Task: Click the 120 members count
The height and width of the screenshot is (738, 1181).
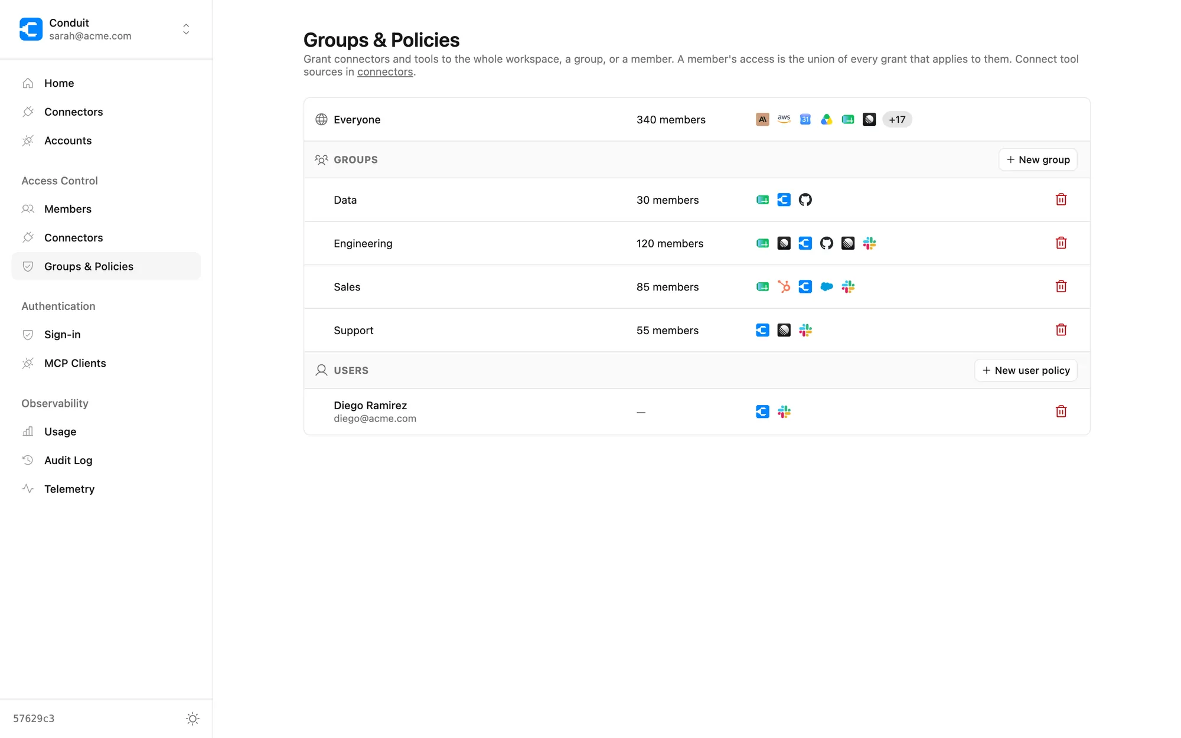Action: coord(670,243)
